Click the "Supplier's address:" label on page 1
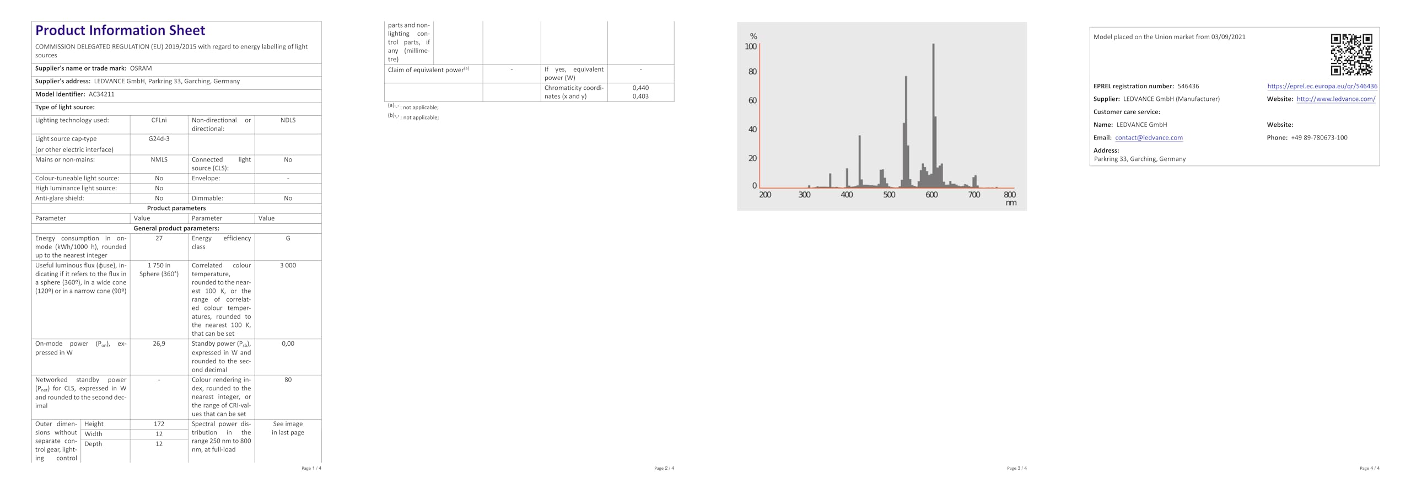Viewport: 1411px width, 499px height. click(x=63, y=82)
